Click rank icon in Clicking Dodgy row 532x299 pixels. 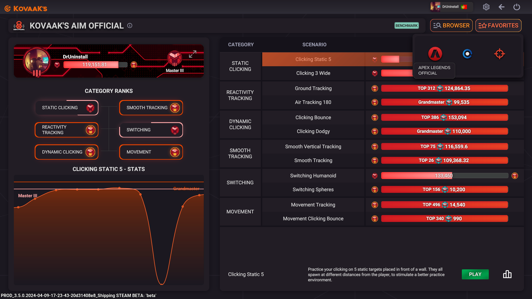(375, 131)
